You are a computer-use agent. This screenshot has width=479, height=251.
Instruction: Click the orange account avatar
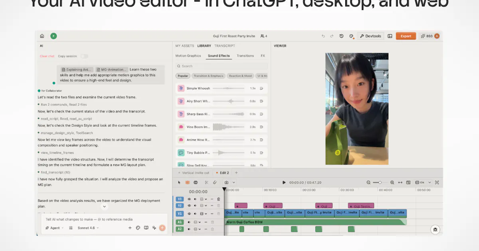click(437, 36)
